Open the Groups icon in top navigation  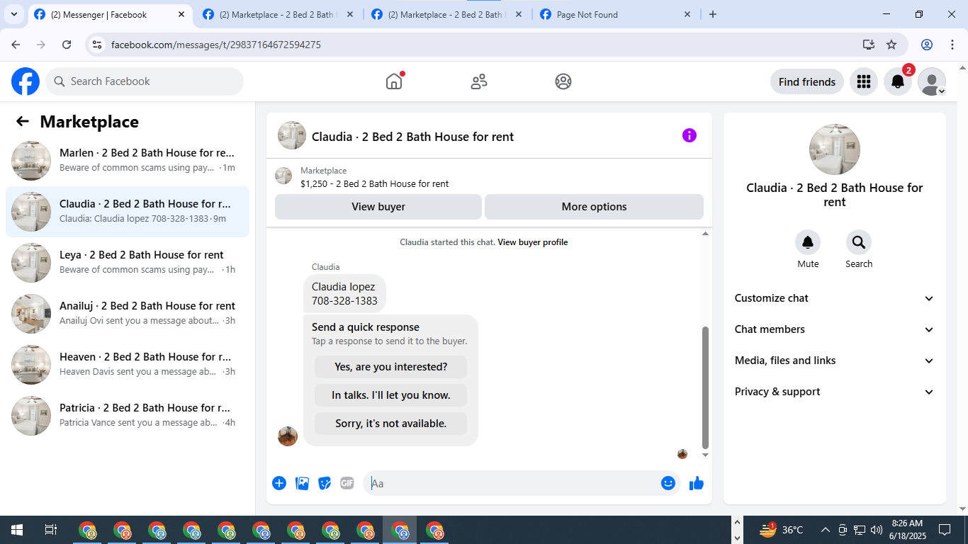click(x=563, y=81)
